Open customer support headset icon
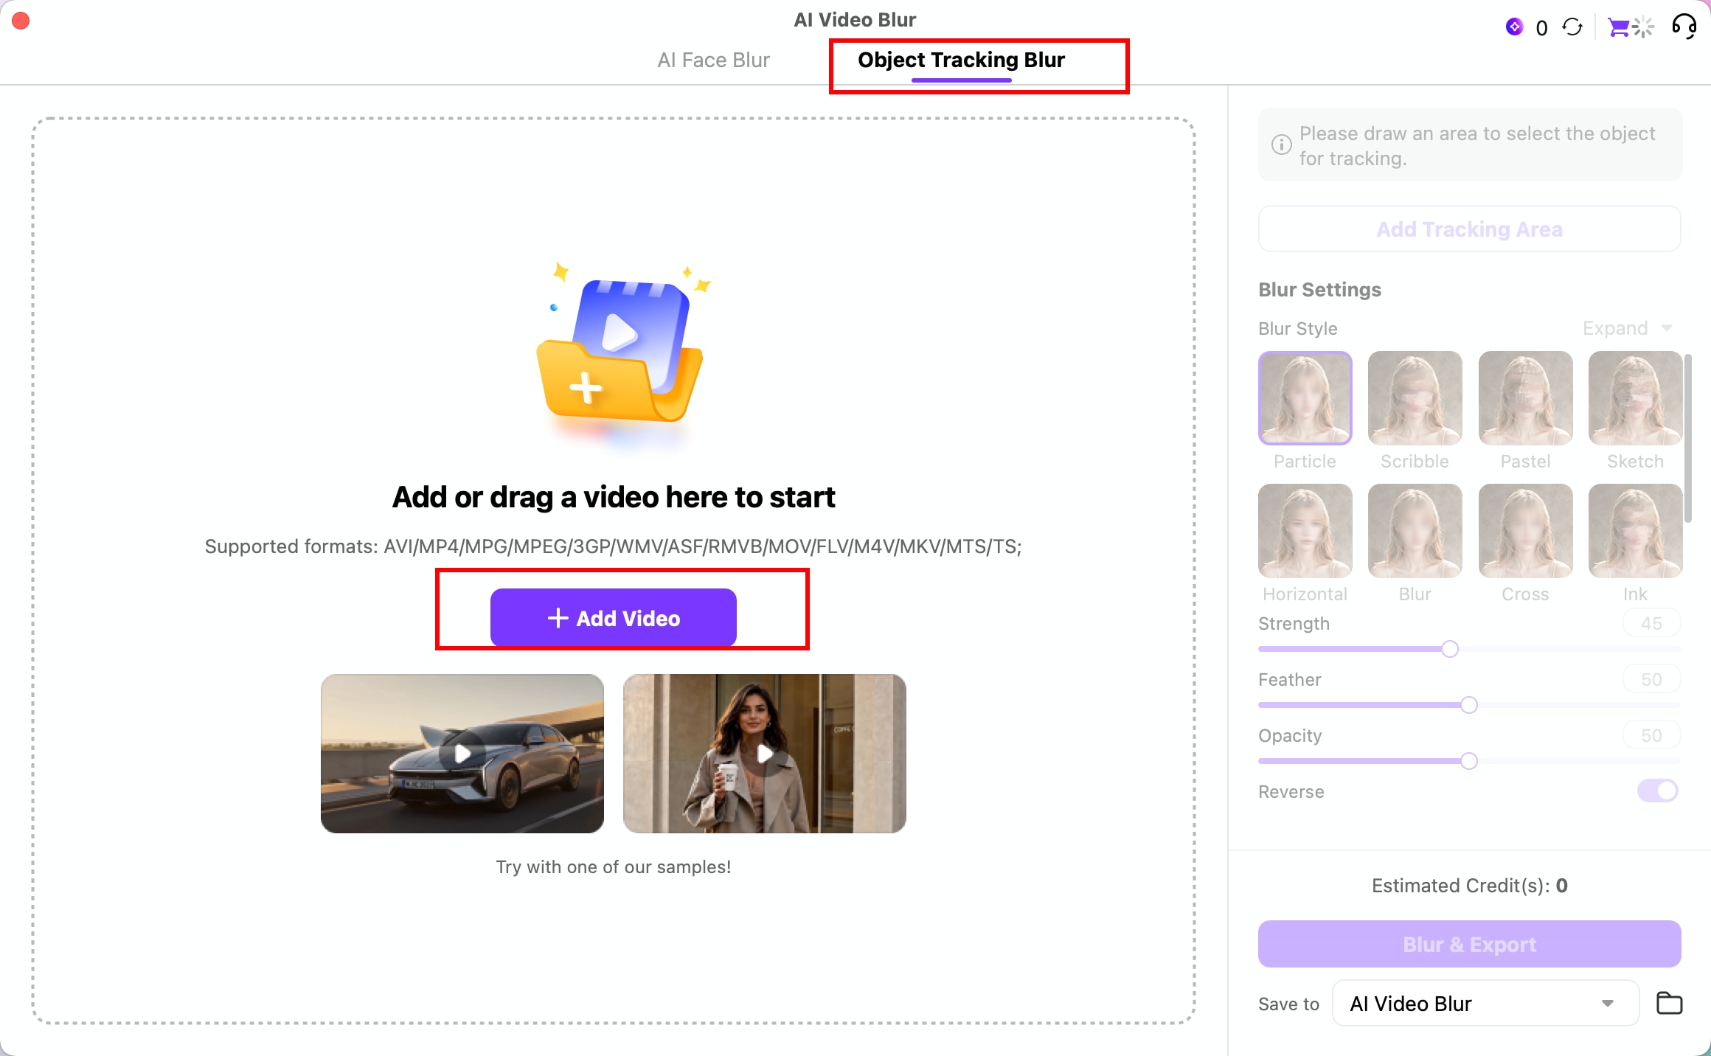The width and height of the screenshot is (1711, 1056). click(1684, 27)
